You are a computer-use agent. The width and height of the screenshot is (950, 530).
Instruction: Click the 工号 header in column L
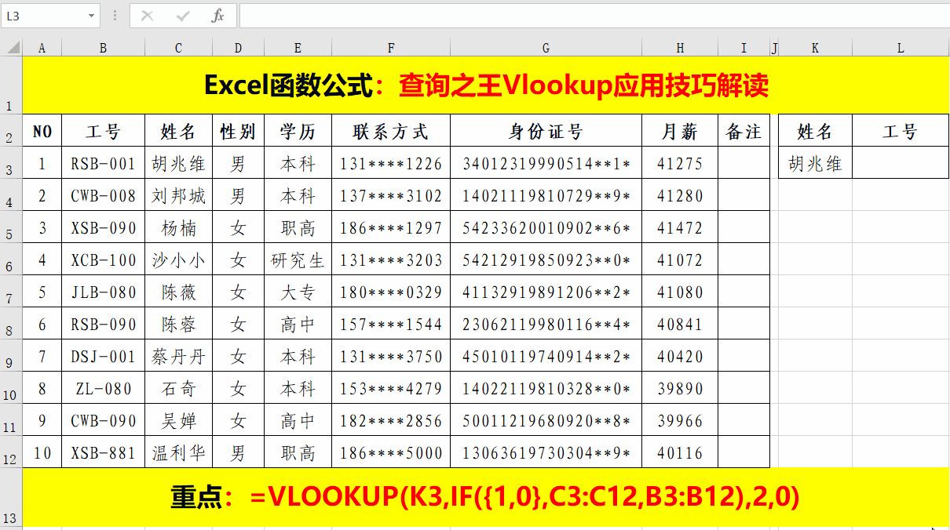901,131
